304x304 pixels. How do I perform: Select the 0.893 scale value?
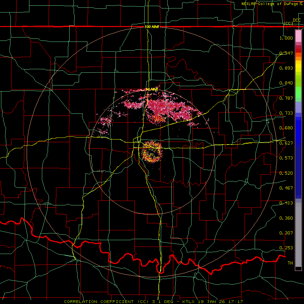(x=286, y=68)
